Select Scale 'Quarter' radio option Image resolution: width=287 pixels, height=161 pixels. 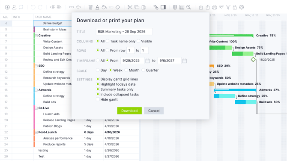pyautogui.click(x=143, y=70)
